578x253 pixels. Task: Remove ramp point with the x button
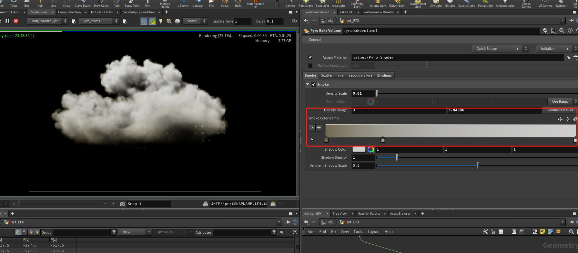point(312,127)
